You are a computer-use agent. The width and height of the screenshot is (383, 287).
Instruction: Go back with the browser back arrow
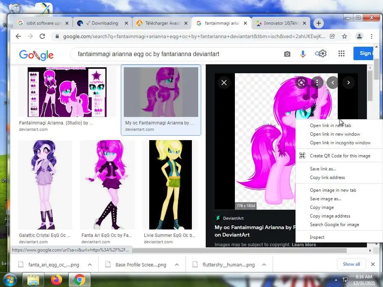[18, 36]
